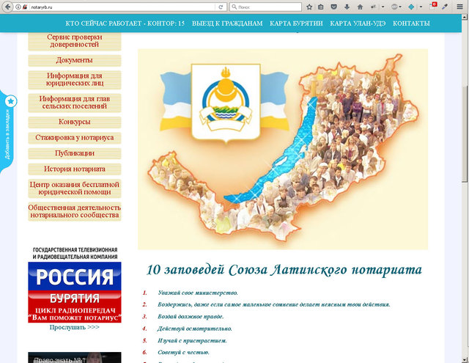The height and width of the screenshot is (363, 469).
Task: Open the browser hamburger menu
Action: pyautogui.click(x=459, y=7)
